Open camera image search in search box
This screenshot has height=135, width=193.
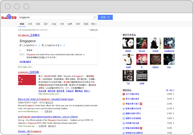(95, 18)
